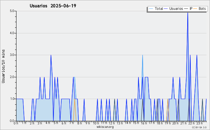Click the '3.0' y-axis value
Viewport: 210px width, 130px height.
tap(12, 55)
